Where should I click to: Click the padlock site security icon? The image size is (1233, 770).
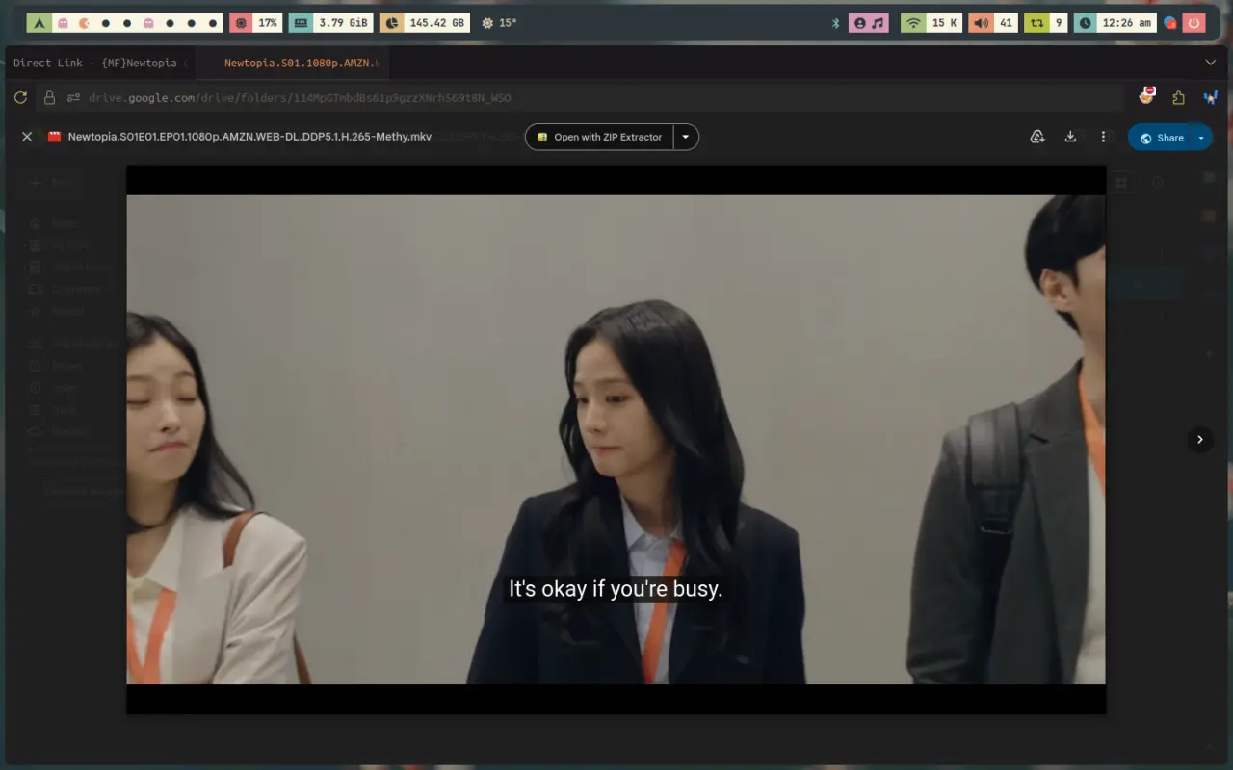pyautogui.click(x=50, y=97)
